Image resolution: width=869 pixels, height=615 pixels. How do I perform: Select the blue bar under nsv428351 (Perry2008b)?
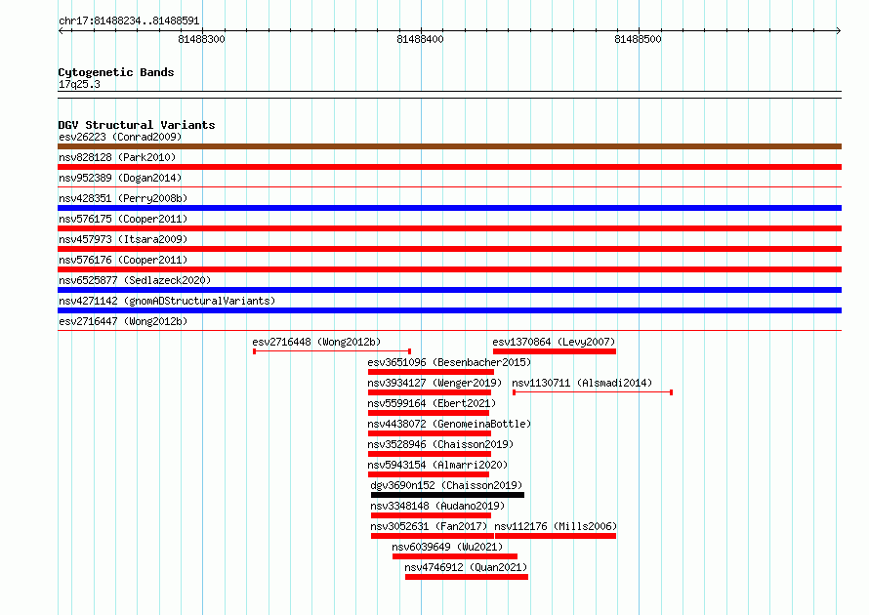(x=449, y=208)
